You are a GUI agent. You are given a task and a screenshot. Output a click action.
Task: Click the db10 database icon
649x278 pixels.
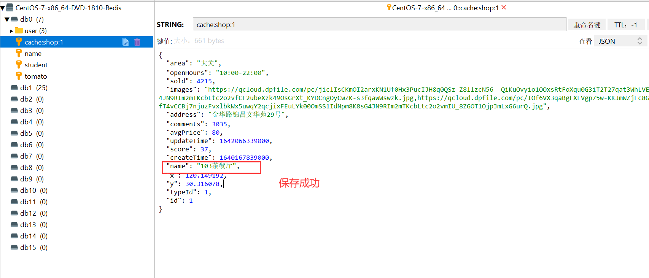tap(14, 190)
